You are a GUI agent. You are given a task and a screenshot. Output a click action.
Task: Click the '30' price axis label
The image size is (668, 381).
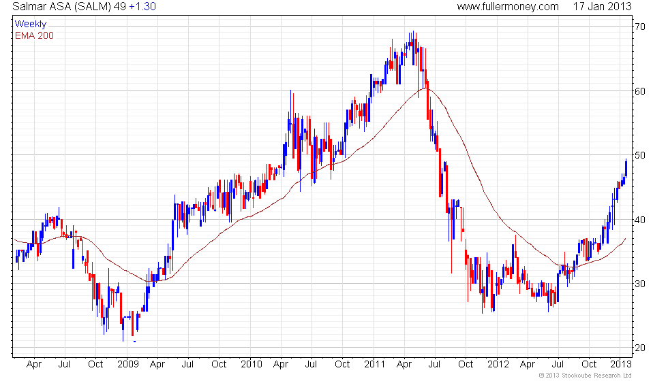(x=640, y=284)
